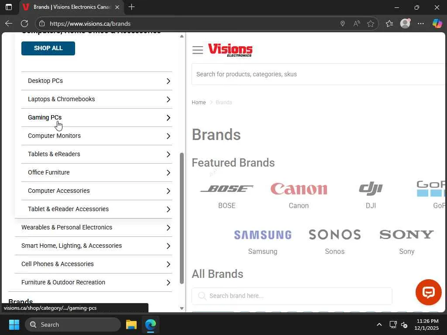The height and width of the screenshot is (335, 447).
Task: Open the read aloud icon in address bar
Action: point(357,24)
